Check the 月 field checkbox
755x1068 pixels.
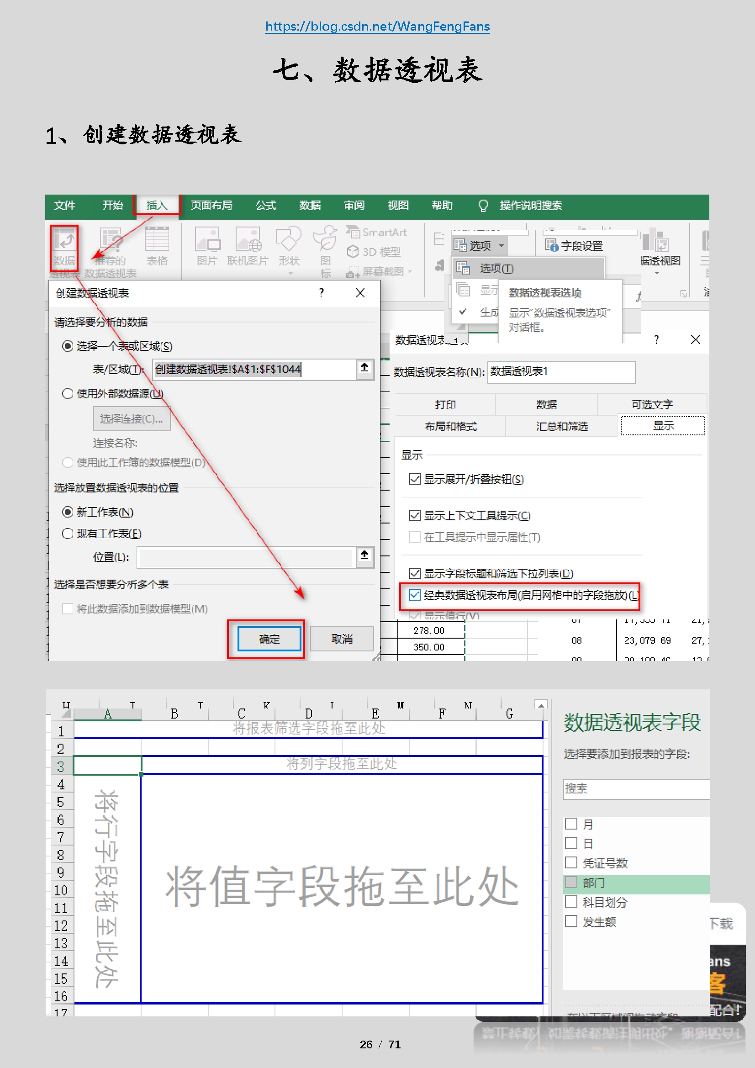pyautogui.click(x=571, y=824)
